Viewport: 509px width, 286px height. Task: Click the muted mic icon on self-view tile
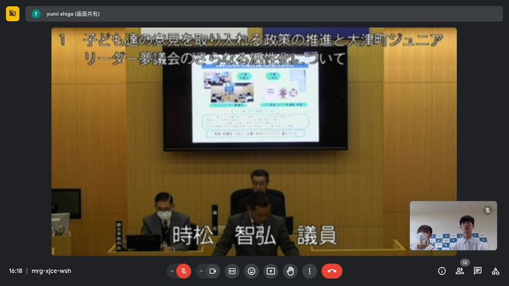coord(488,210)
